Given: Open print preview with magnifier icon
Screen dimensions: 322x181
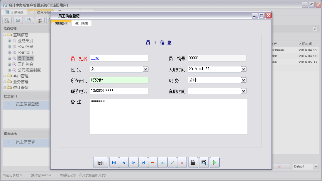Looking at the screenshot, I should pyautogui.click(x=204, y=163).
